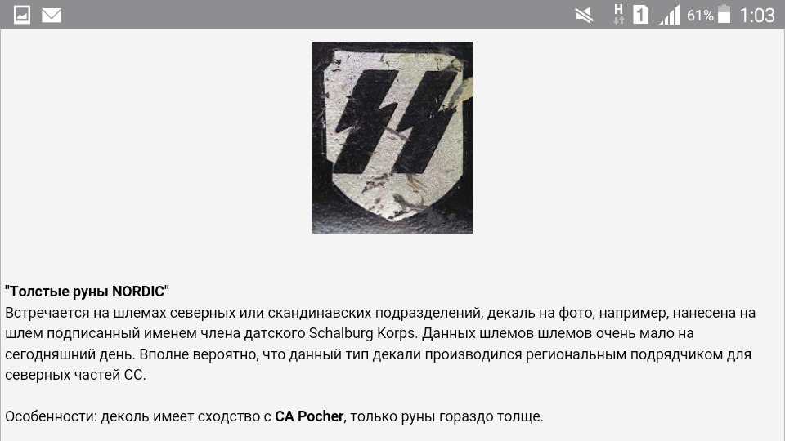Click the phrase "северных частей СС"
The height and width of the screenshot is (441, 785).
(x=74, y=375)
